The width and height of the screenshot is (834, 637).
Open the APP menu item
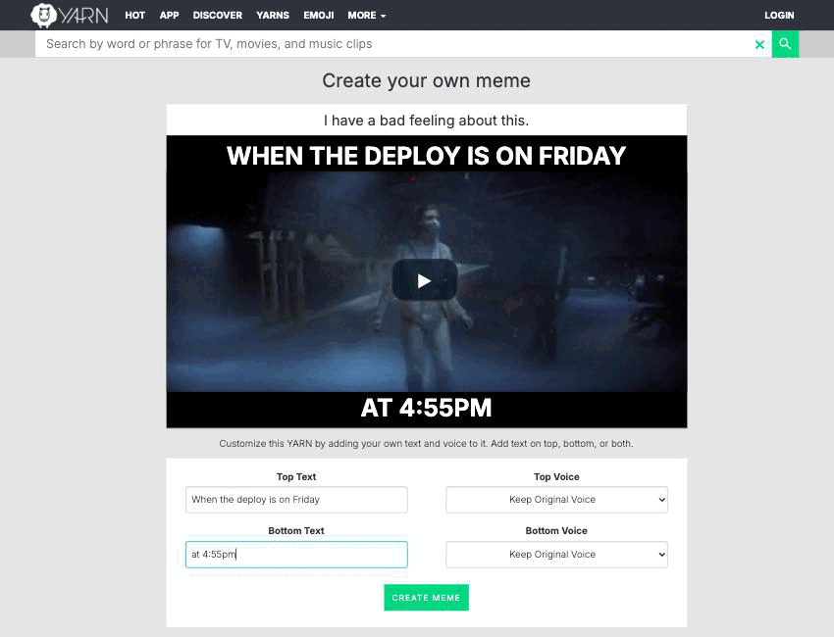(x=169, y=16)
